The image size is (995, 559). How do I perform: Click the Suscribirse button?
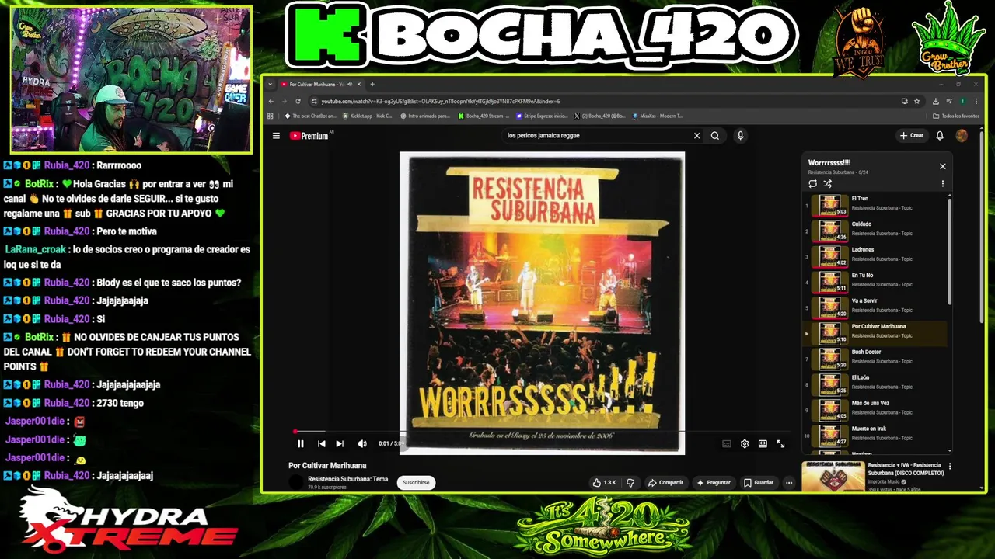(x=416, y=483)
